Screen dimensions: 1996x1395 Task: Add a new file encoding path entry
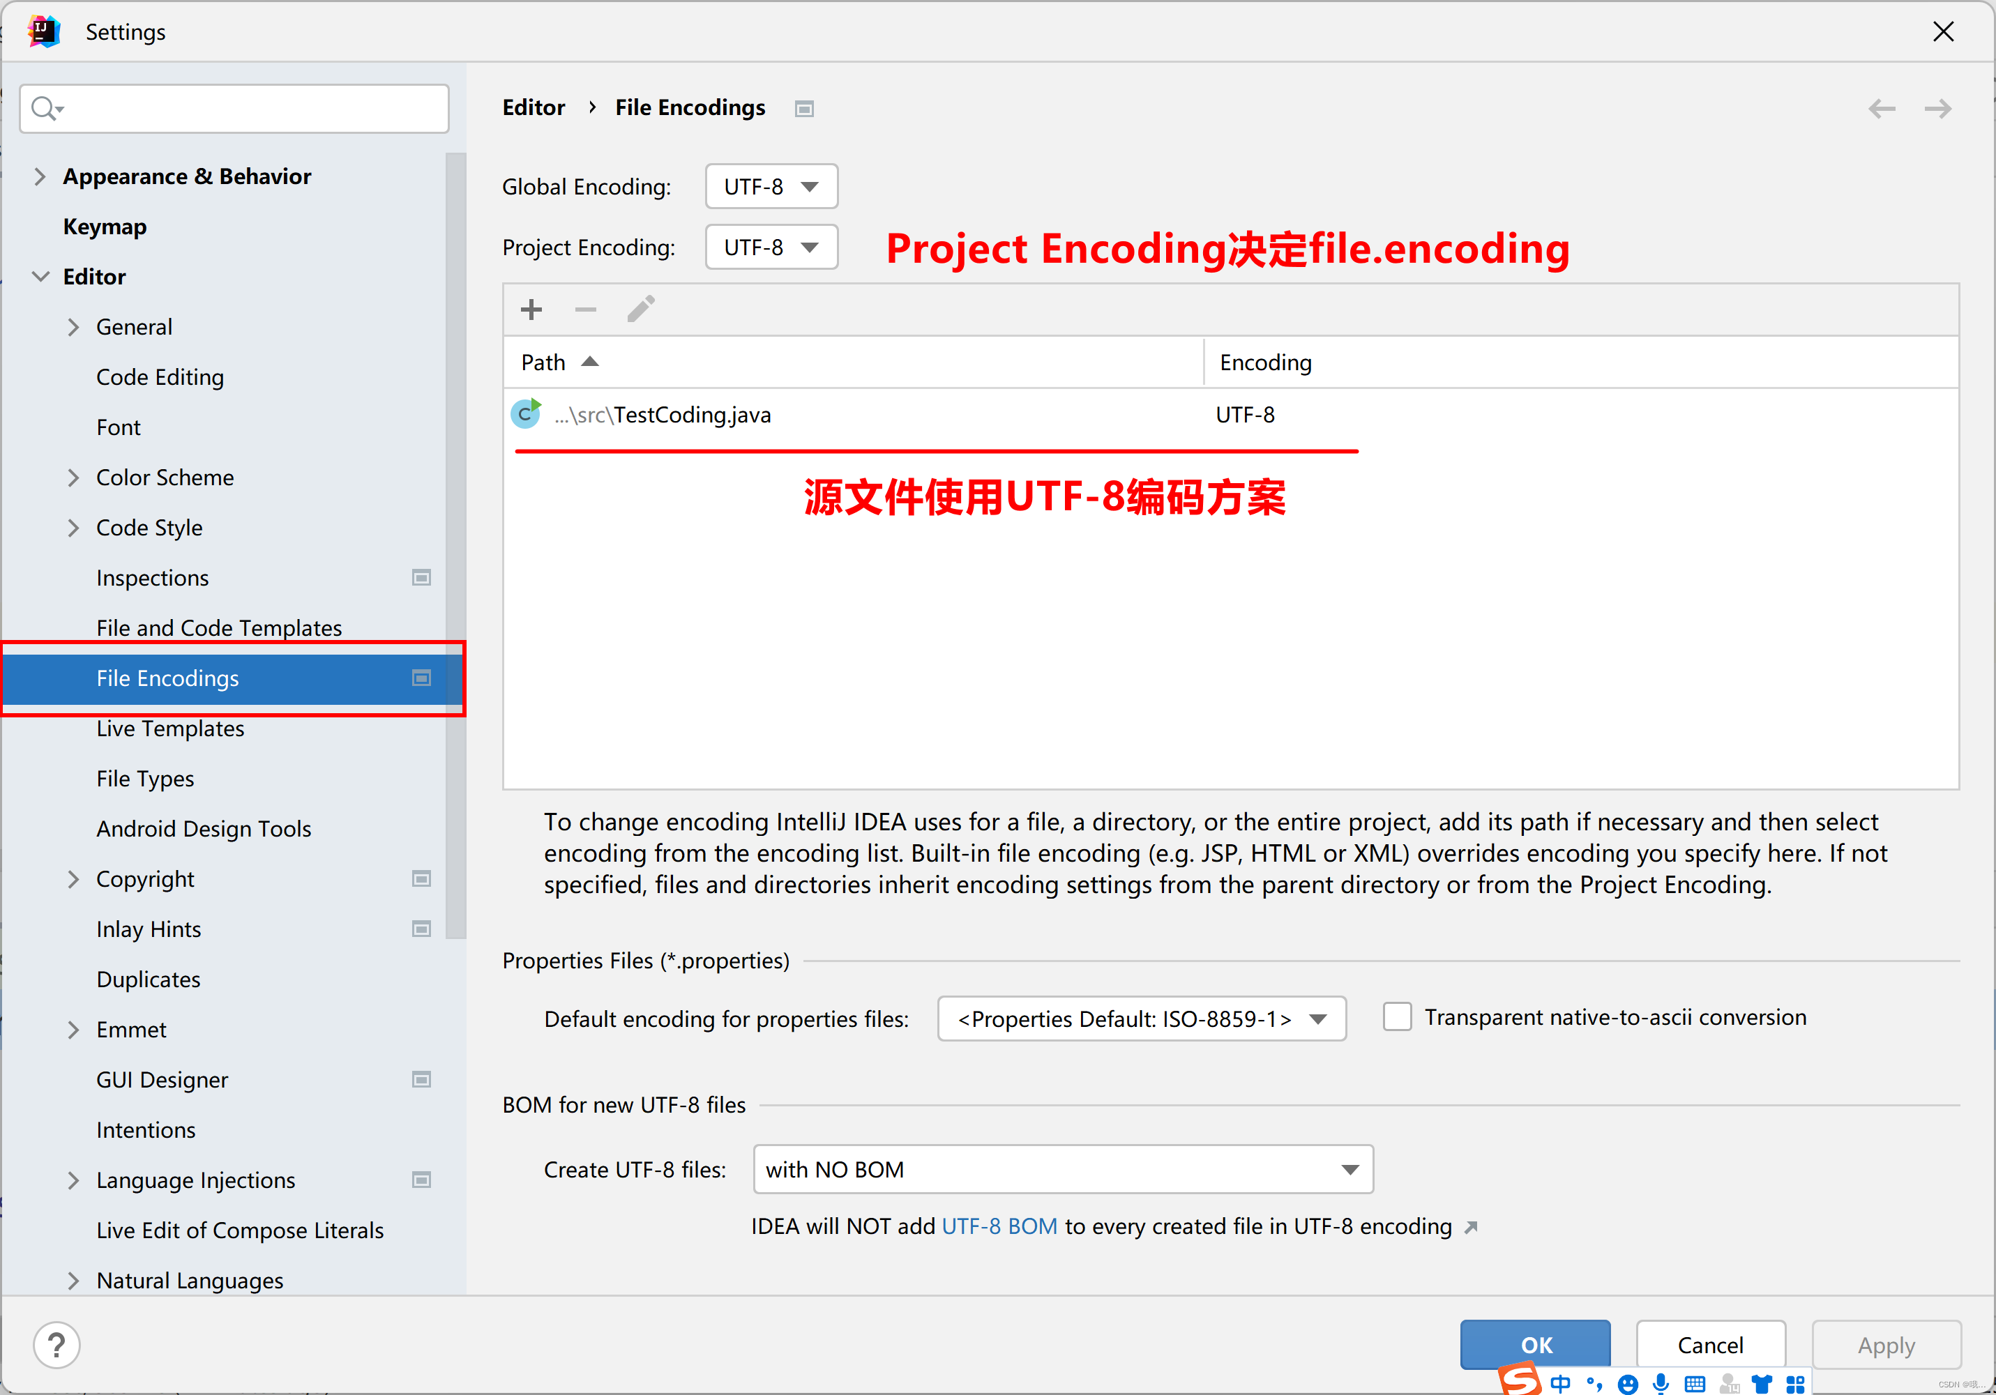pos(531,310)
